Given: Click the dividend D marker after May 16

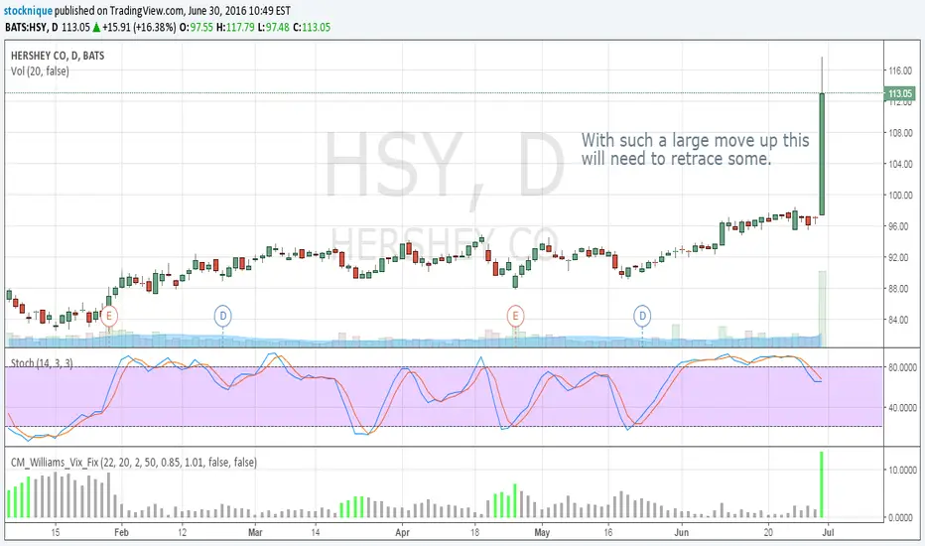Looking at the screenshot, I should tap(642, 317).
